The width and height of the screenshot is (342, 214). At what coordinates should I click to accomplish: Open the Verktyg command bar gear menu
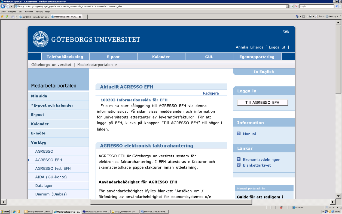331,16
